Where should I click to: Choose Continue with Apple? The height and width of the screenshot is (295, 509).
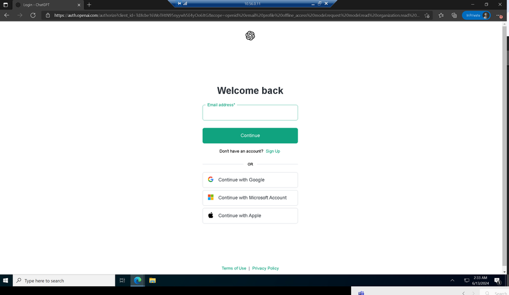tap(250, 215)
